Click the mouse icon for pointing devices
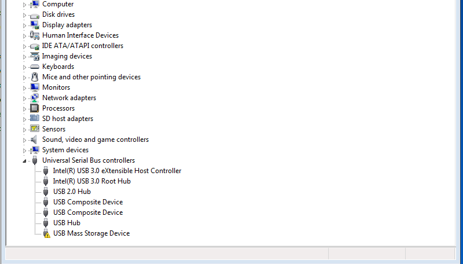Viewport: 463px width, 264px height. tap(35, 77)
